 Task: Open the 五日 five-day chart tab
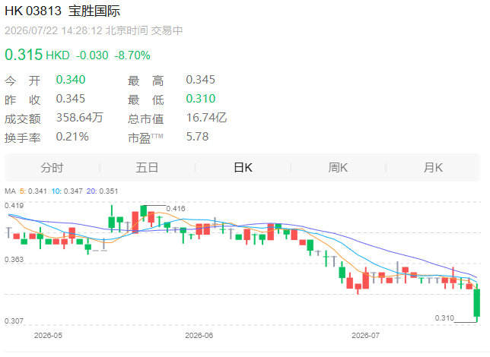click(147, 168)
